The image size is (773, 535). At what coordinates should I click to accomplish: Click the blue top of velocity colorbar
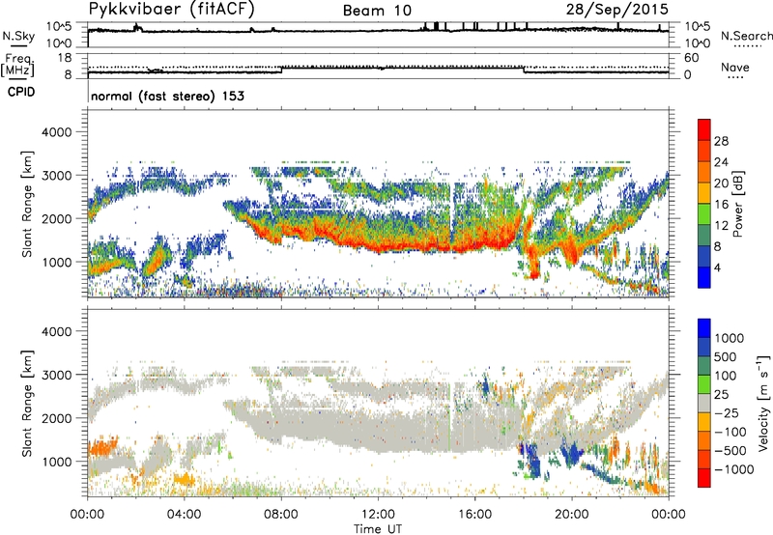[704, 328]
